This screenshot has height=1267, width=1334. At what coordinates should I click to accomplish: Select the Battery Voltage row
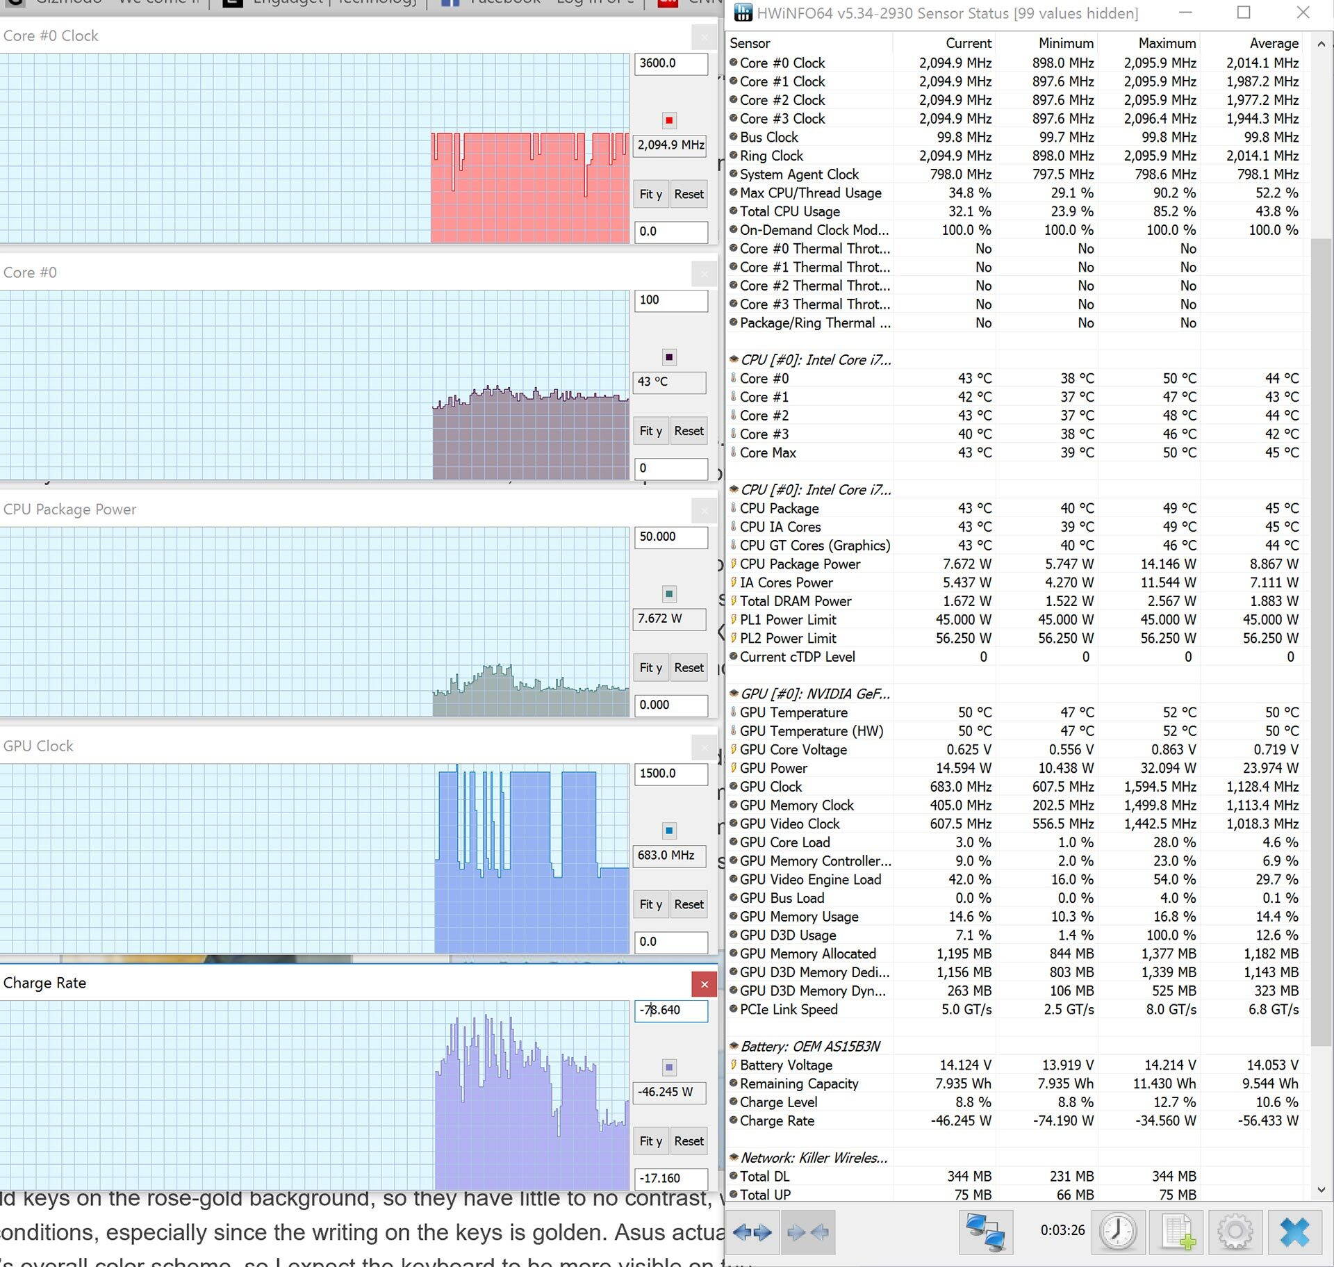point(1014,1065)
